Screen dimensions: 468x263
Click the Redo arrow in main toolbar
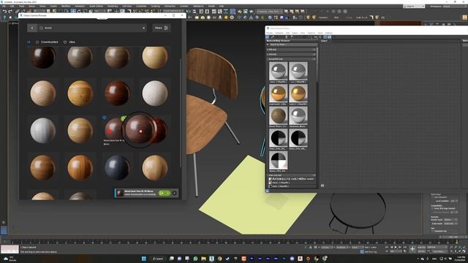(10, 12)
